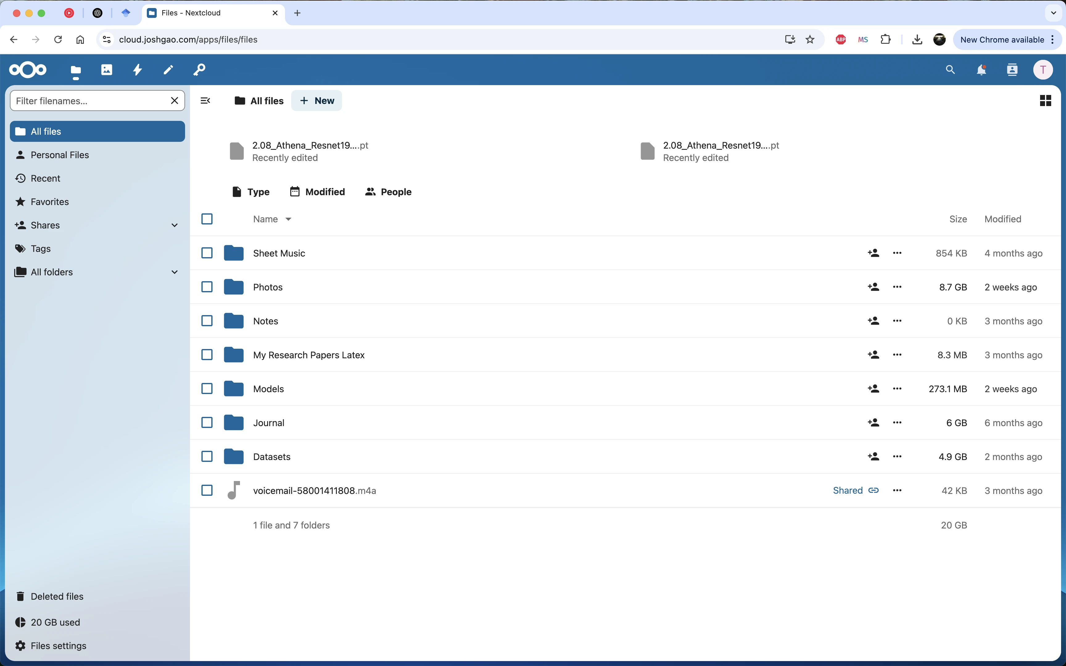1066x666 pixels.
Task: Open Recent in sidebar
Action: pos(97,179)
